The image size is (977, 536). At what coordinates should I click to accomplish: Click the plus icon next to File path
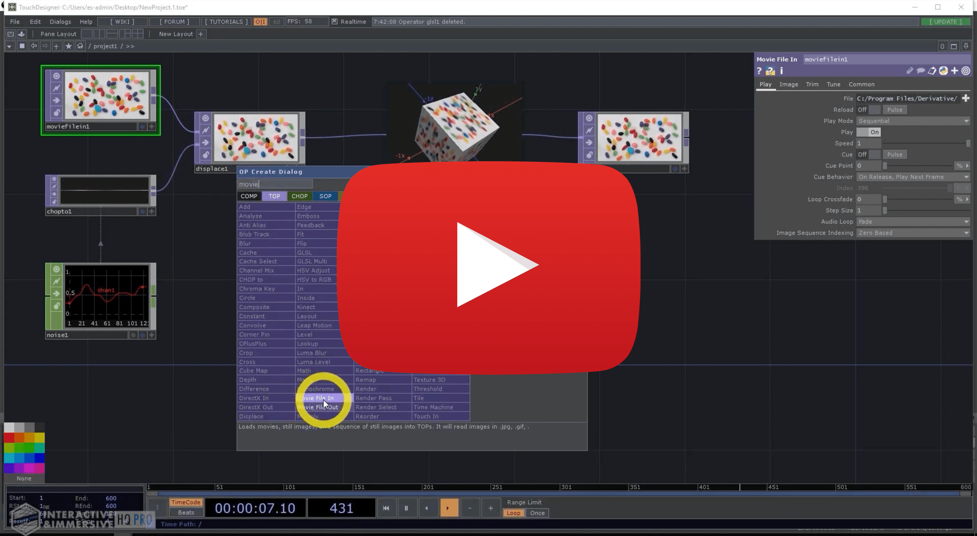click(965, 98)
